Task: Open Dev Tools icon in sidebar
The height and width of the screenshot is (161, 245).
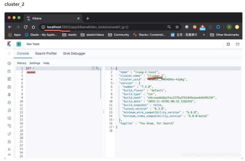Action: point(9,149)
